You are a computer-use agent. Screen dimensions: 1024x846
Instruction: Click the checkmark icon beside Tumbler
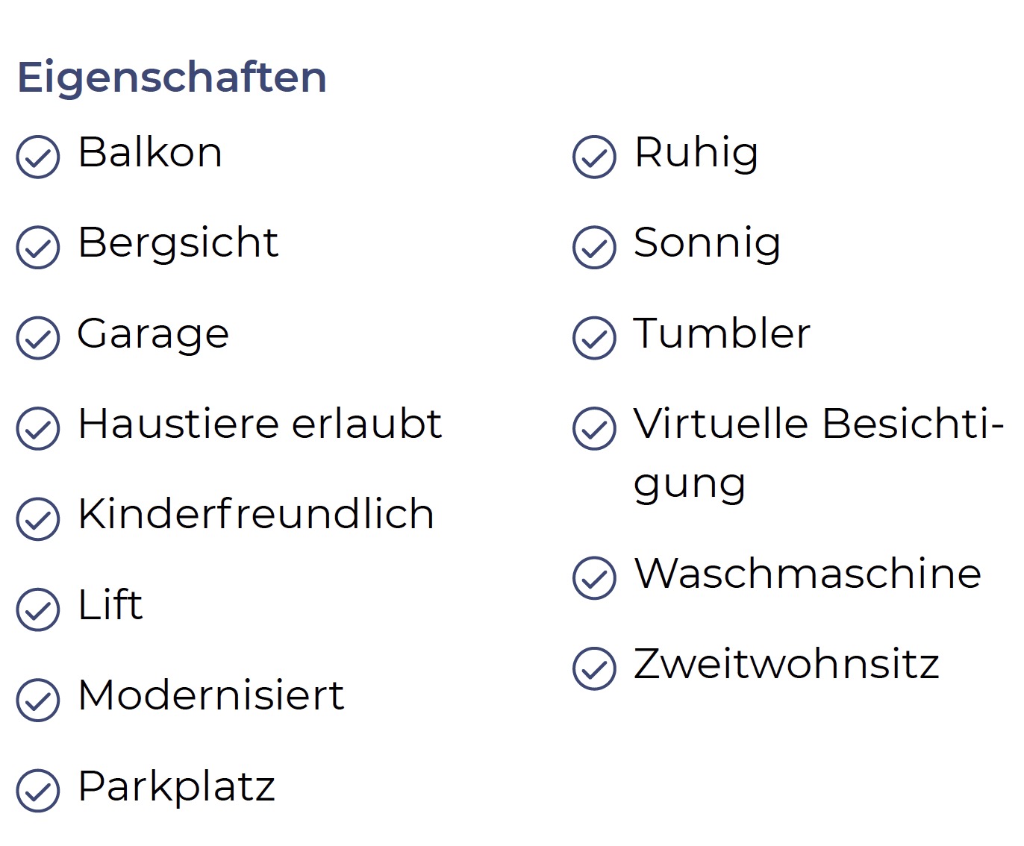point(595,338)
